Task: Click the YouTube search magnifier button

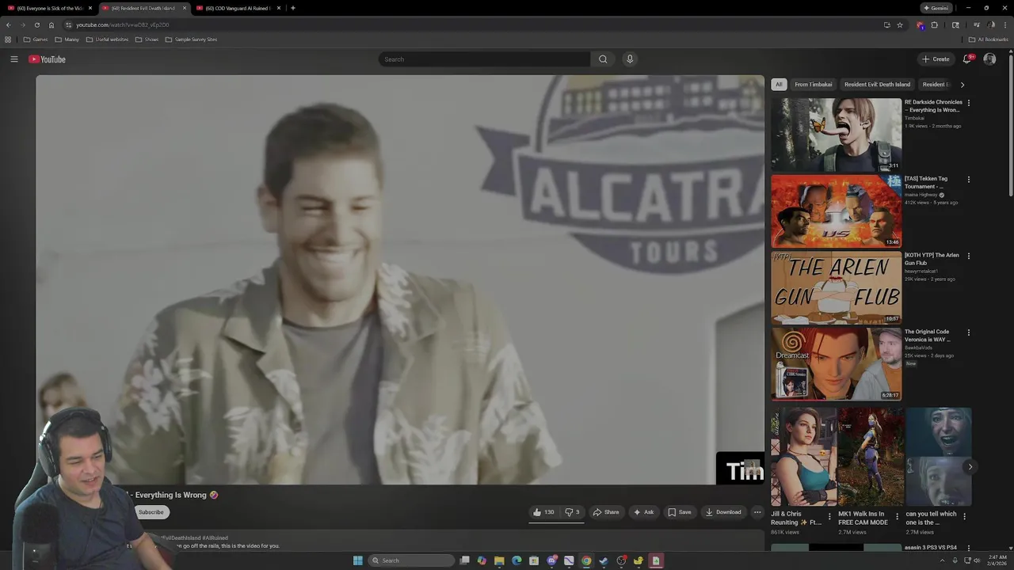Action: [603, 59]
